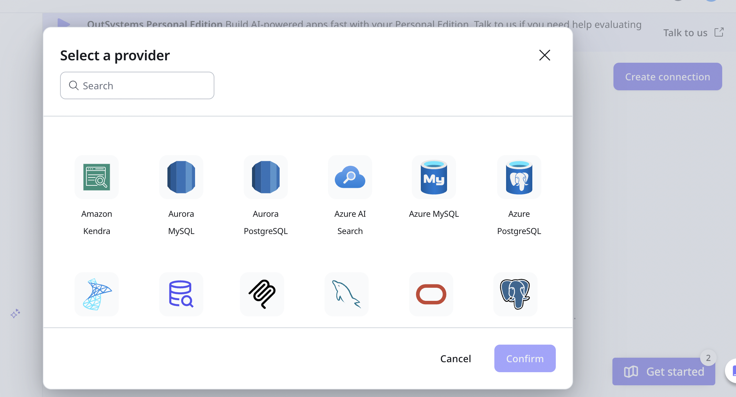Select the MariaDB provider icon
The image size is (736, 397).
262,294
